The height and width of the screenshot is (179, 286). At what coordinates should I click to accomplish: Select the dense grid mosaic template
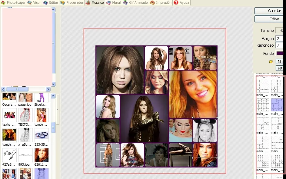coord(263,105)
